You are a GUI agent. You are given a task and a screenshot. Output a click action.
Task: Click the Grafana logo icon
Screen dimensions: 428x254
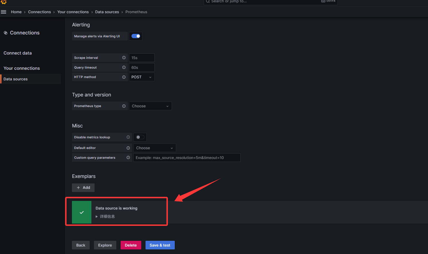pos(4,2)
